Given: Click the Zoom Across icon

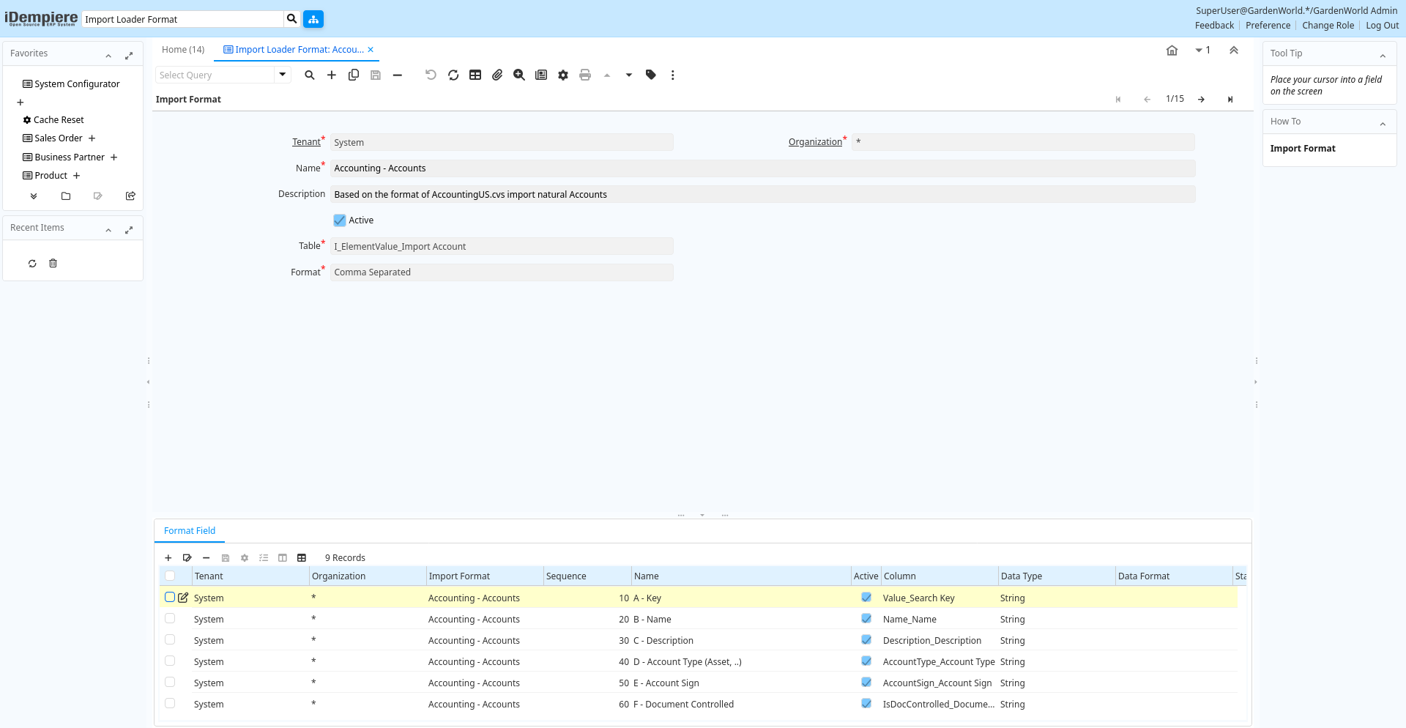Looking at the screenshot, I should click(519, 75).
